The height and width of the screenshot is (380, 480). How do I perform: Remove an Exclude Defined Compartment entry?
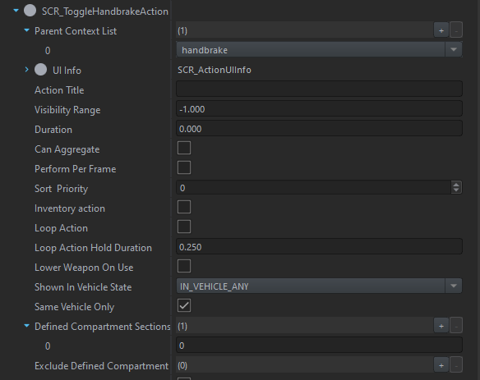(456, 365)
